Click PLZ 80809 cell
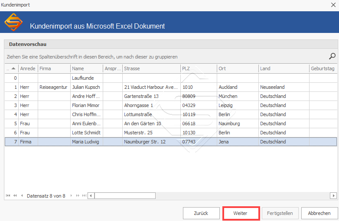Image resolution: width=339 pixels, height=221 pixels. click(x=199, y=96)
